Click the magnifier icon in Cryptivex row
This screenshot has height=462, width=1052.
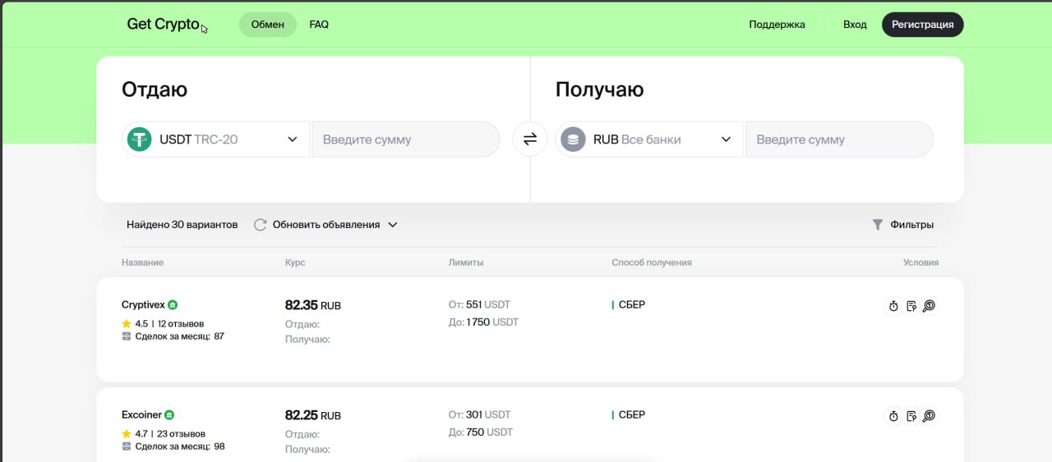929,306
